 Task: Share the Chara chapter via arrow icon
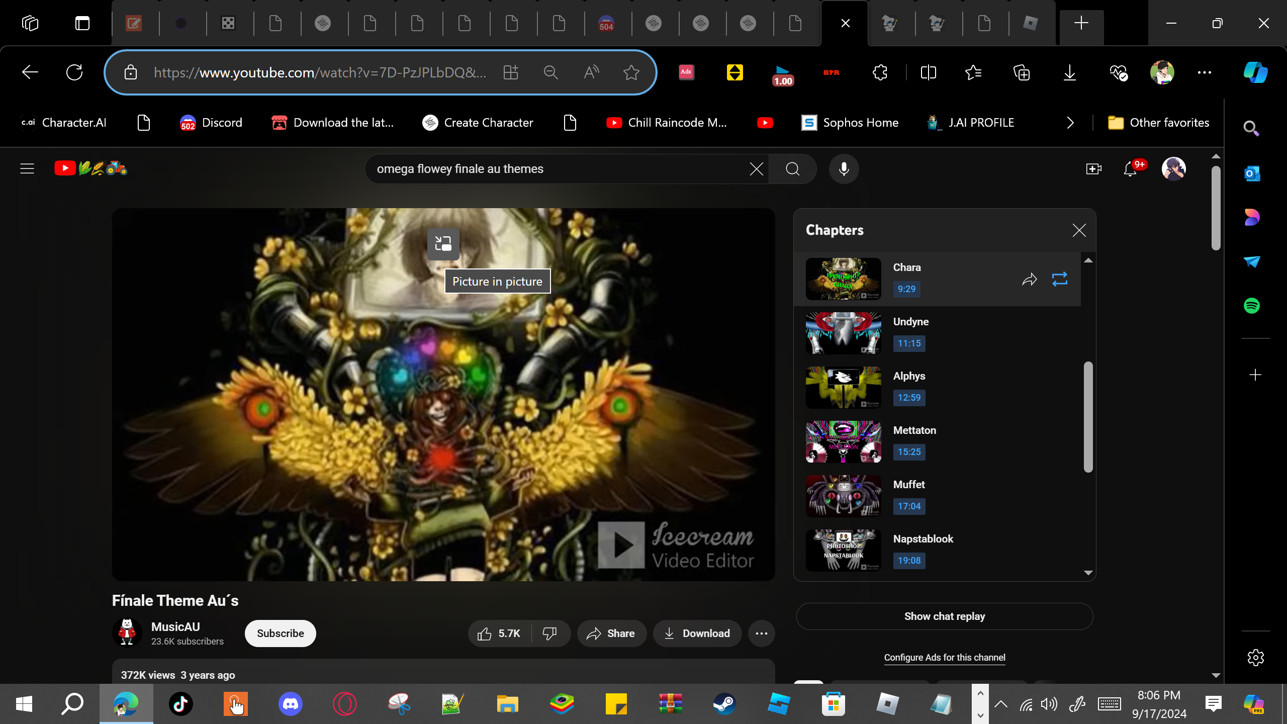pyautogui.click(x=1029, y=279)
